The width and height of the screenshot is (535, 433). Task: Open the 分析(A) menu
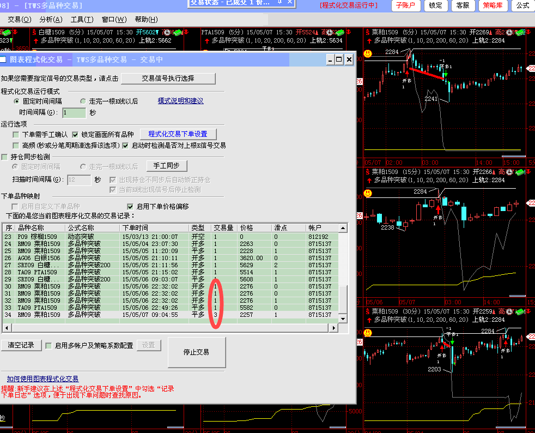pos(51,20)
